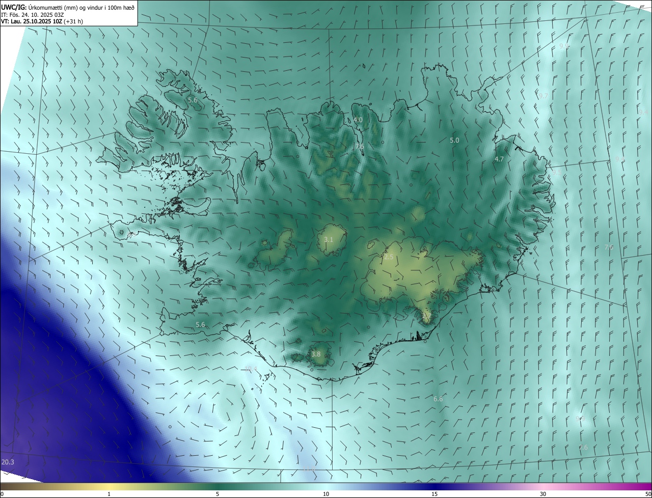Viewport: 652px width, 498px height.
Task: Click the 10 tick on the colour scale
Action: pyautogui.click(x=326, y=494)
